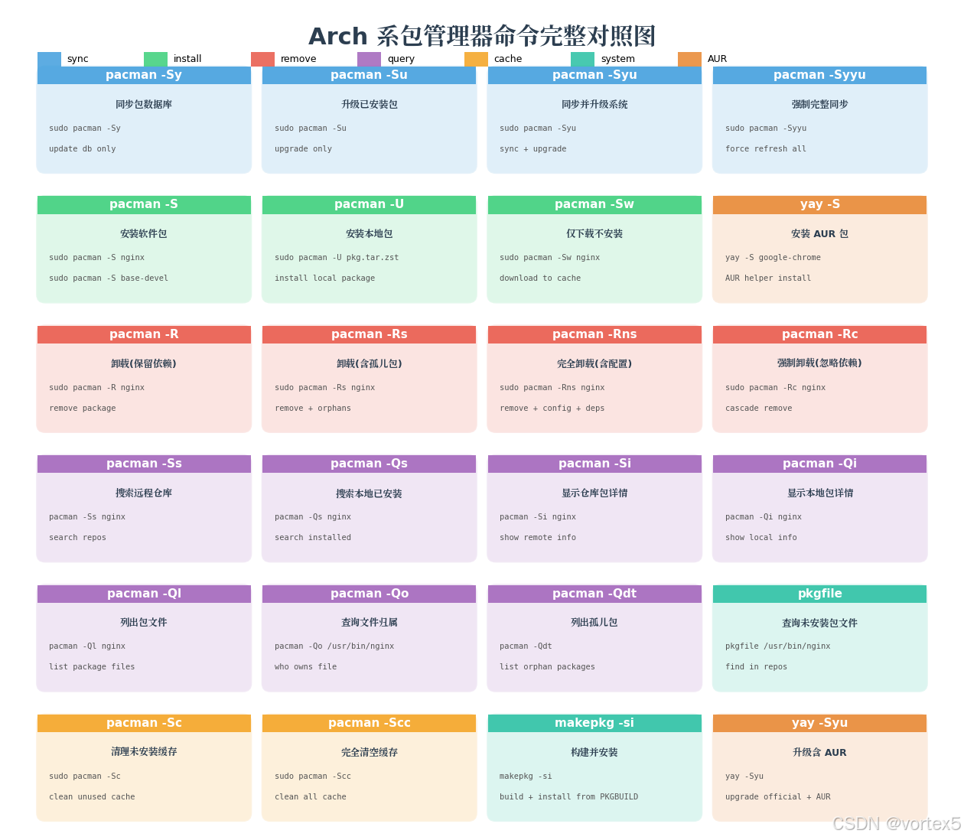
Task: Click the 'sync + upgrade' description
Action: click(x=533, y=149)
